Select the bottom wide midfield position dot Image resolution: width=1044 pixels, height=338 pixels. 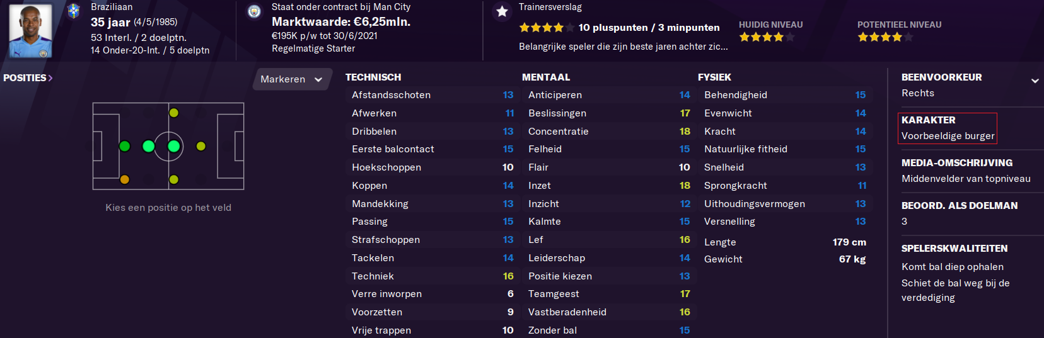(x=174, y=180)
